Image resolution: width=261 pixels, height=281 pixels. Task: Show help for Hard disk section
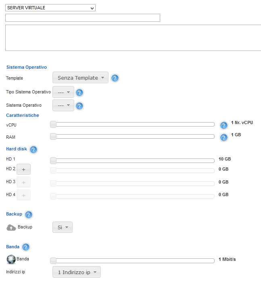(x=33, y=150)
